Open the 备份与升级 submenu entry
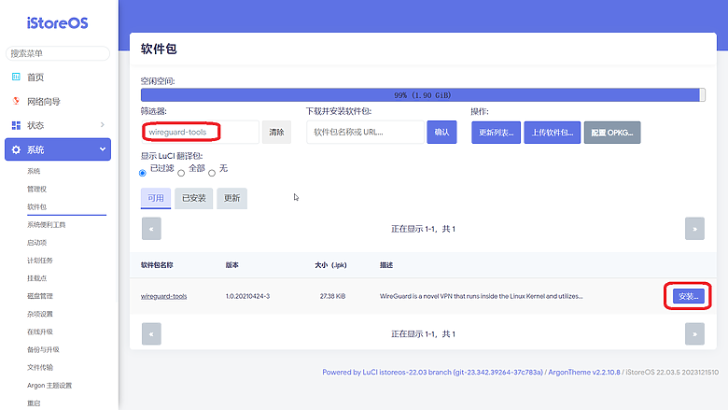Viewport: 728px width, 410px height. click(43, 349)
